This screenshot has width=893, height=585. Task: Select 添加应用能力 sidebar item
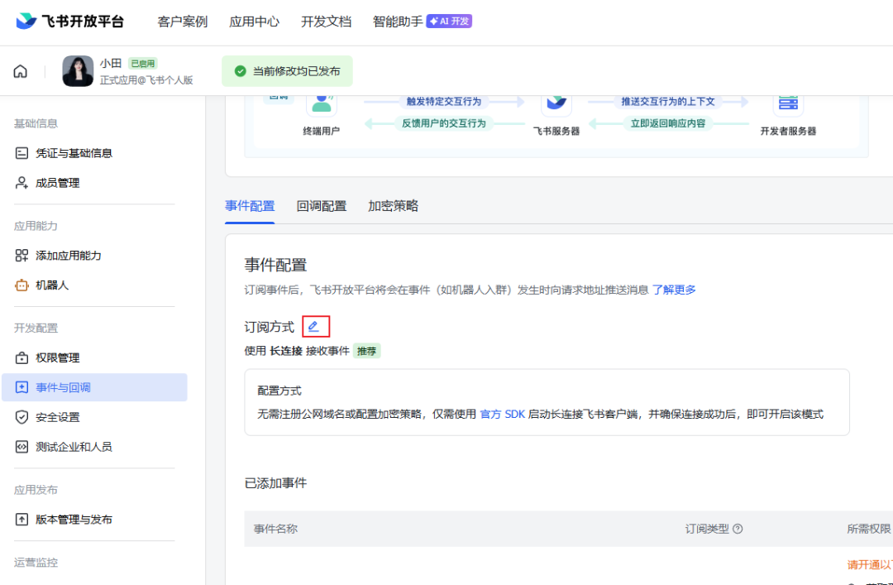tap(68, 256)
